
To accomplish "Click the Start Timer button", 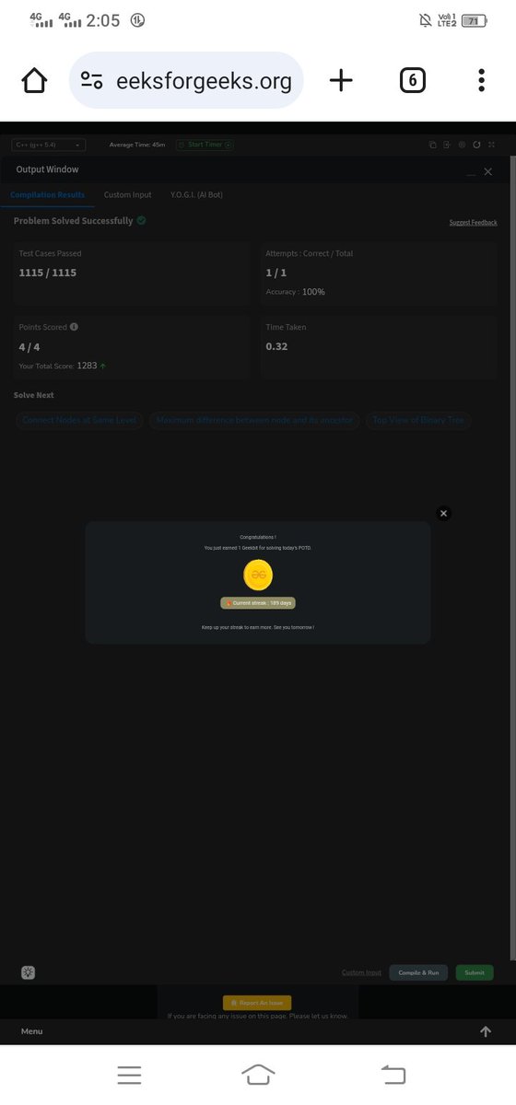I will (x=205, y=145).
